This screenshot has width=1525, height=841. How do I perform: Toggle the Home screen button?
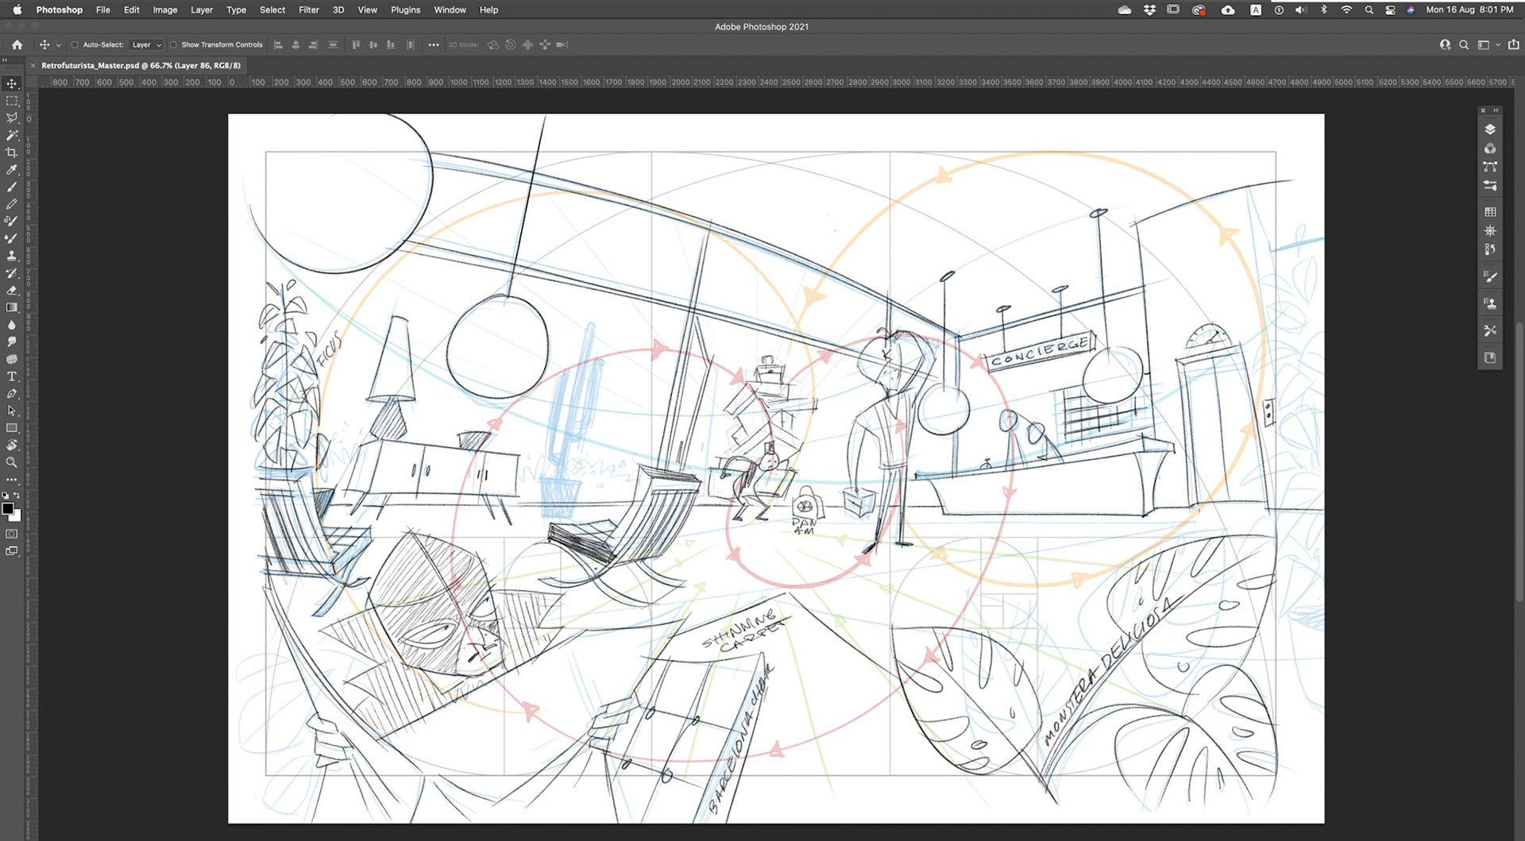tap(17, 44)
